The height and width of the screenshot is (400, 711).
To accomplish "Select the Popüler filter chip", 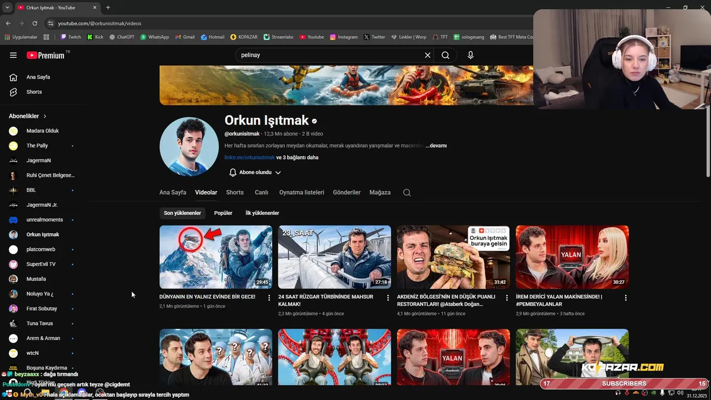I will click(223, 213).
